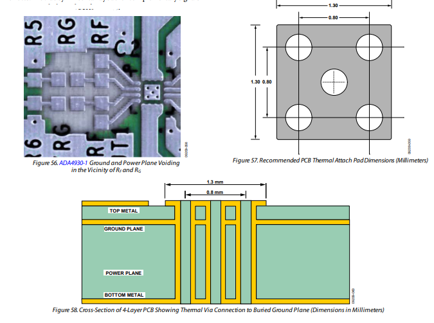Select the vertical '1.30' dimension label
Viewport: 434px width, 323px height.
[255, 82]
